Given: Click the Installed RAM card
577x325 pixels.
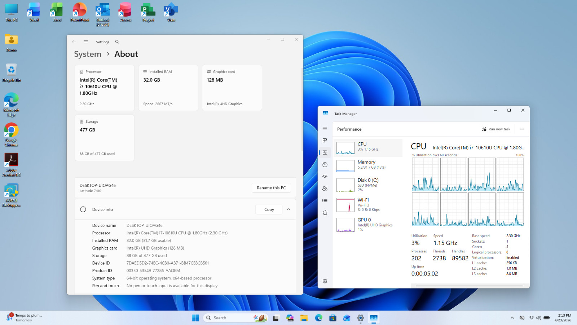Looking at the screenshot, I should pos(168,88).
